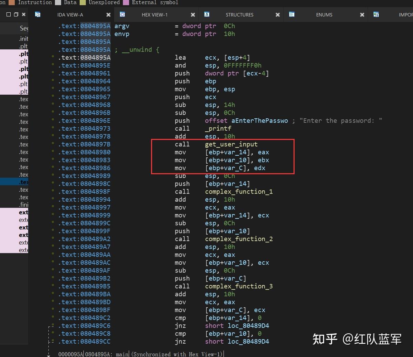
Task: Click status bar '0804895A: main' entry
Action: pos(107,354)
